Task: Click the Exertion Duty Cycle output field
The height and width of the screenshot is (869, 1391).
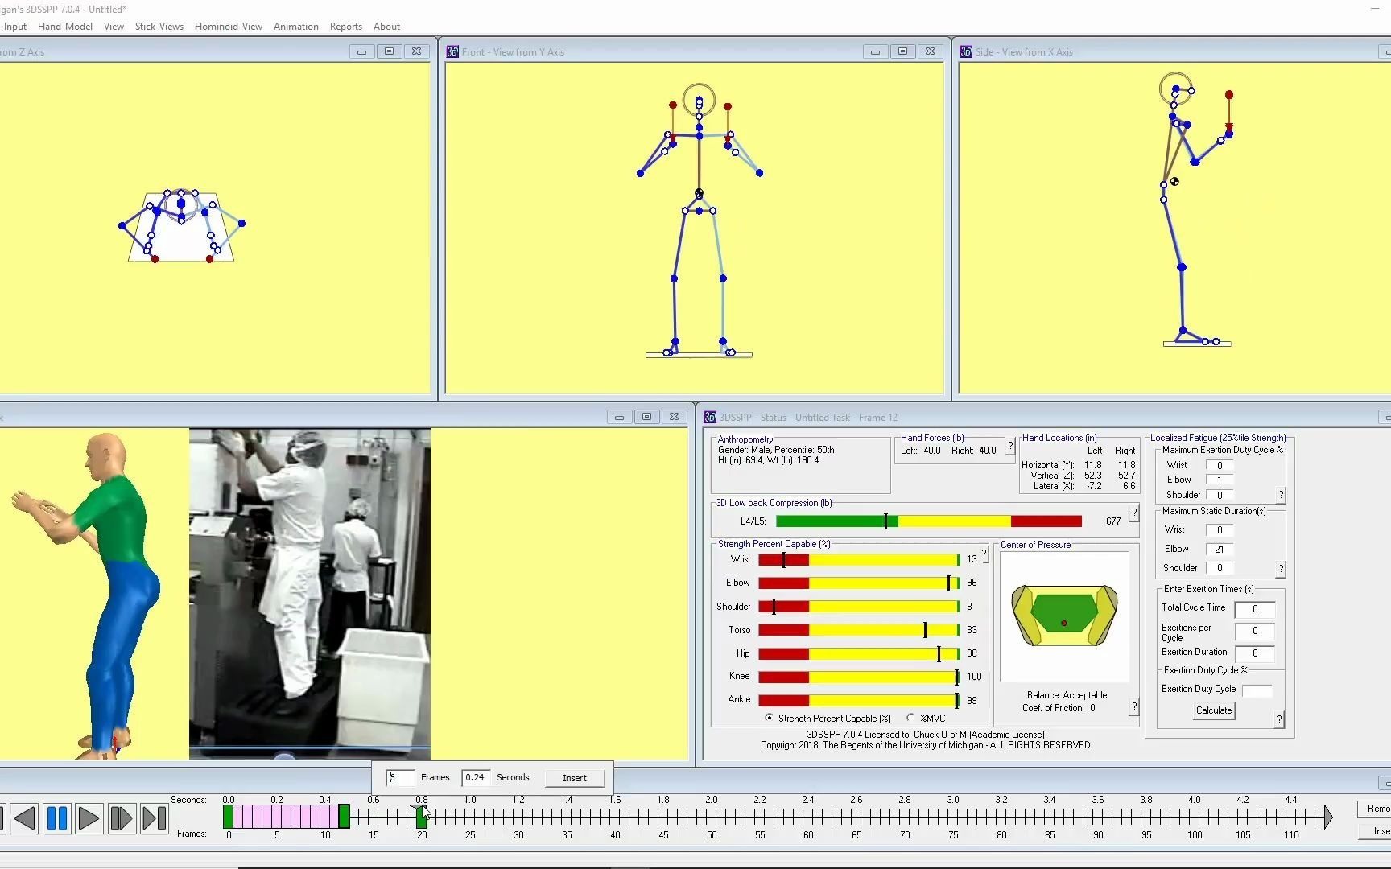Action: (1257, 690)
